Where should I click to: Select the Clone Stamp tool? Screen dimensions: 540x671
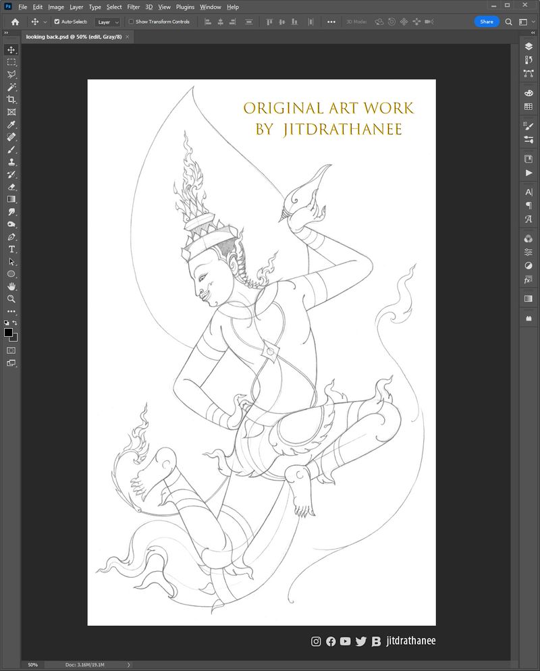11,162
